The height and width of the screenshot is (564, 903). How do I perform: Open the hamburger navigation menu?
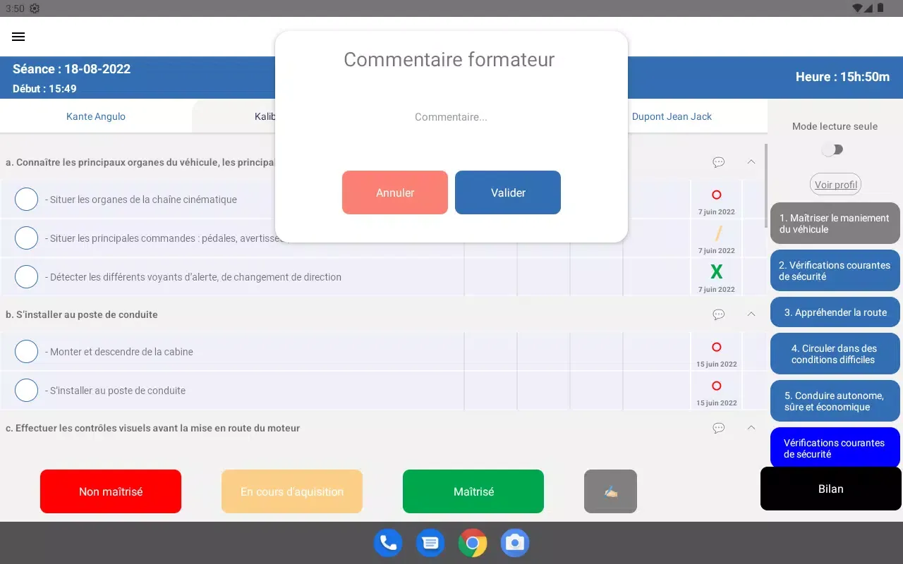point(18,37)
